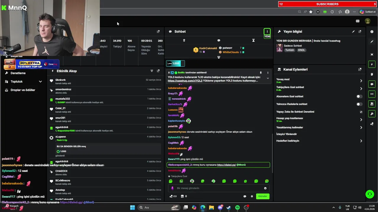
Task: Click the green headset support button
Action: click(x=369, y=194)
